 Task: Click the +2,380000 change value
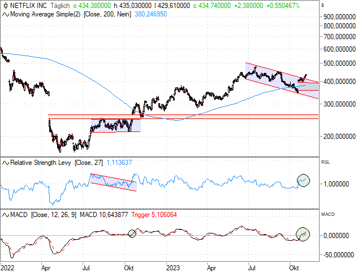click(248, 5)
